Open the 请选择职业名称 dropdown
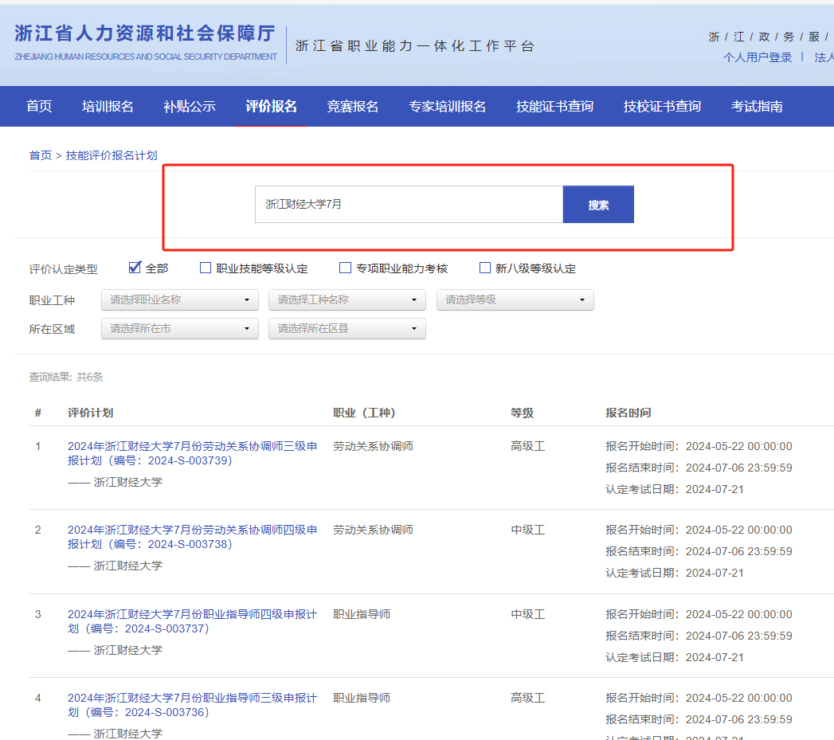This screenshot has width=834, height=740. coord(179,300)
